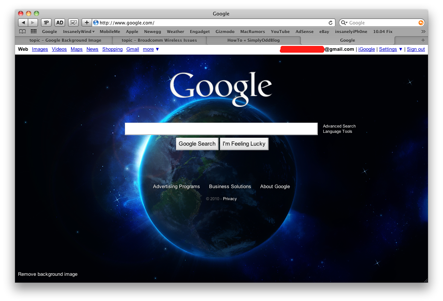The height and width of the screenshot is (301, 443).
Task: Click the Sign out link
Action: pos(416,49)
